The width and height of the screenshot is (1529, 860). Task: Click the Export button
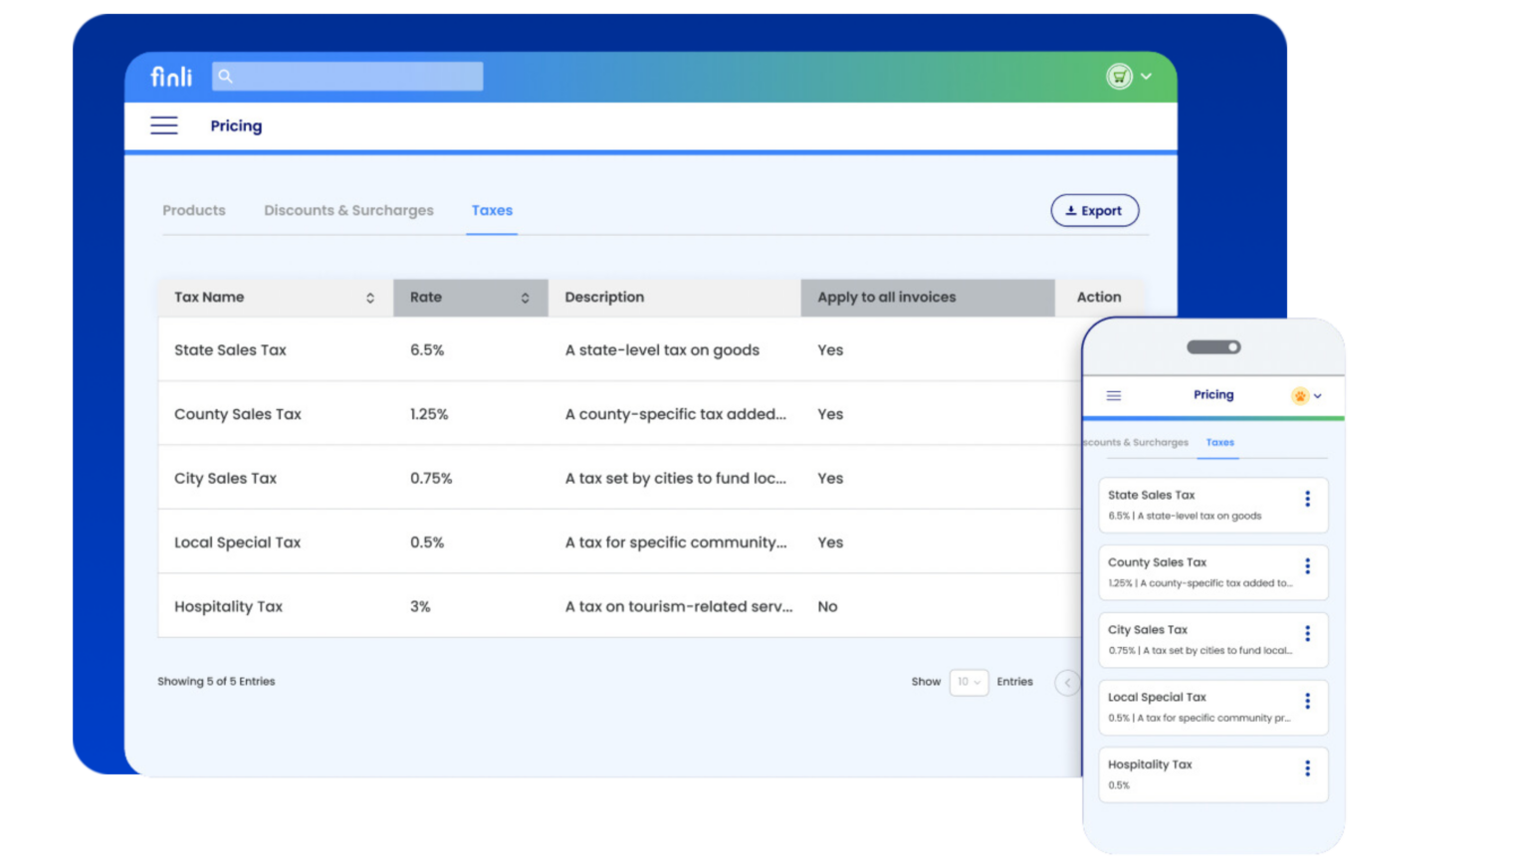(1095, 210)
